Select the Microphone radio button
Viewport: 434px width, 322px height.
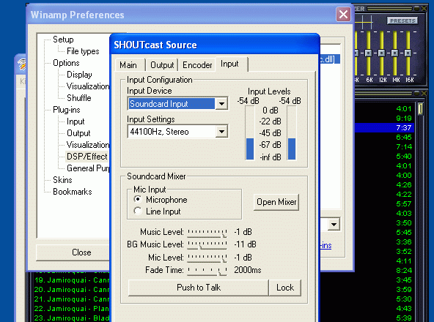[x=138, y=200]
